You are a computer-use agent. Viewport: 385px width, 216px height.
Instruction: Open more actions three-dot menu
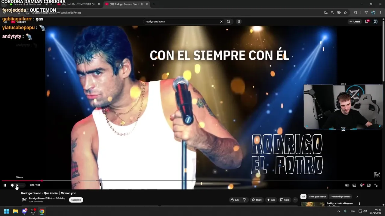(x=295, y=200)
